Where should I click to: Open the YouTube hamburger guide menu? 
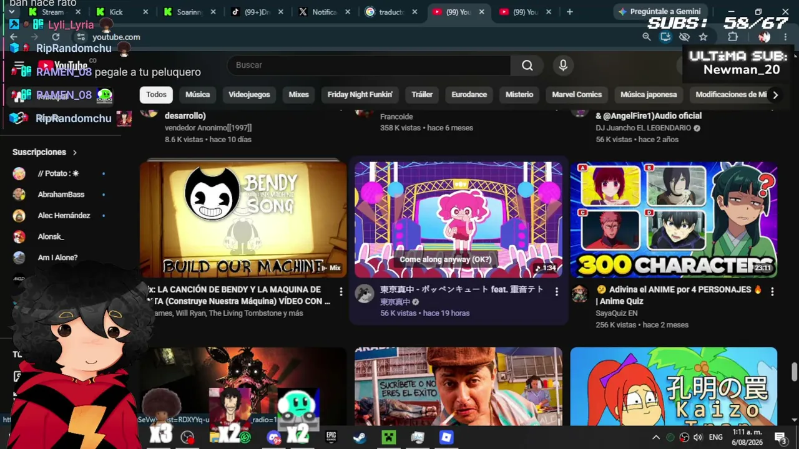point(19,65)
